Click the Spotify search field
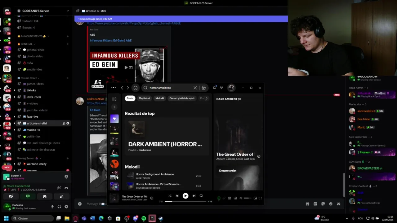The width and height of the screenshot is (397, 223). [171, 88]
